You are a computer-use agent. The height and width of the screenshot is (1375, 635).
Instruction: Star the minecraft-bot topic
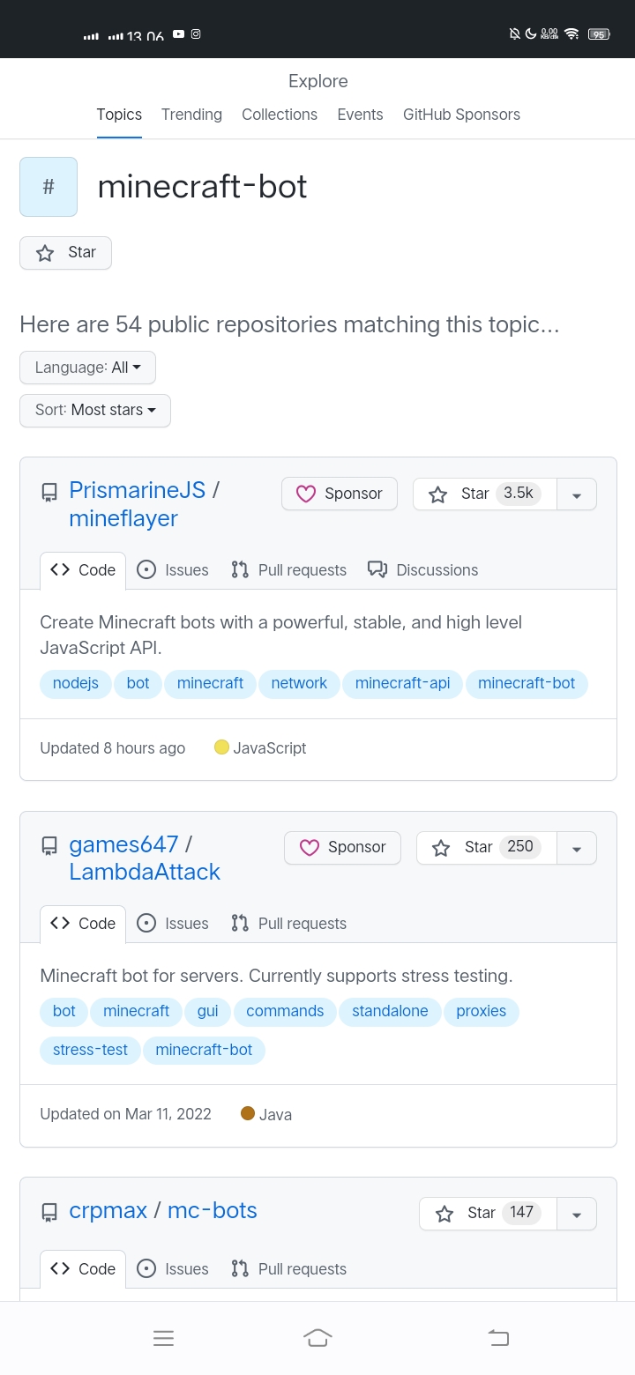coord(65,252)
